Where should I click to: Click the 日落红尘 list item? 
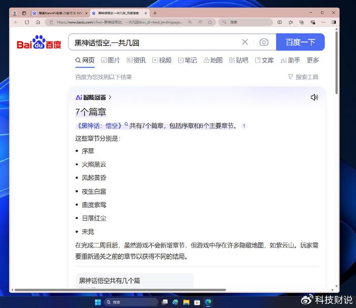click(94, 219)
